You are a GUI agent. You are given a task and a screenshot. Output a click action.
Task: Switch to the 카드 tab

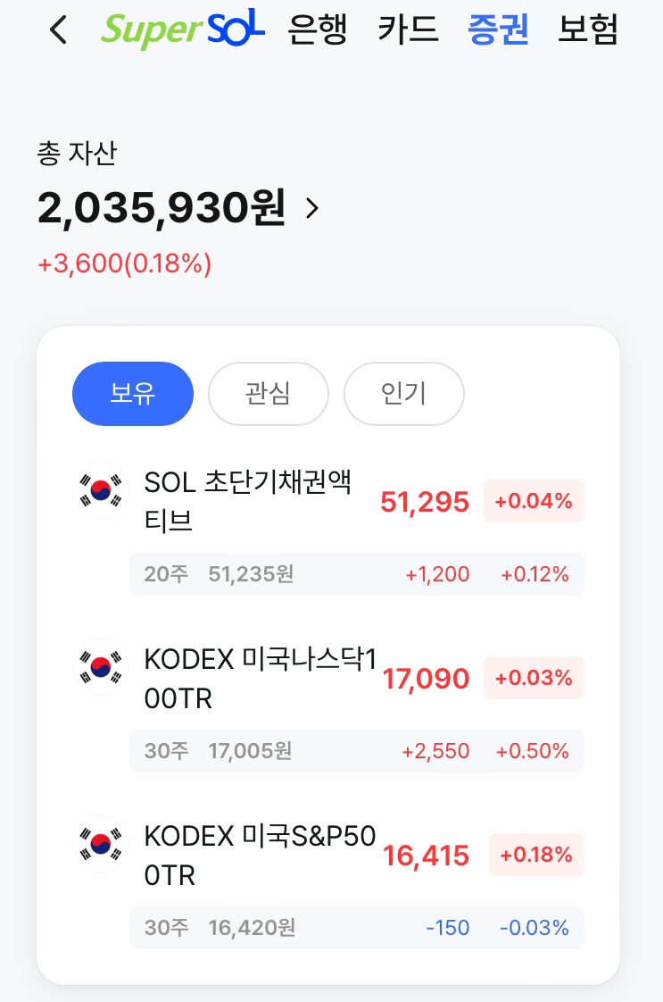[408, 29]
